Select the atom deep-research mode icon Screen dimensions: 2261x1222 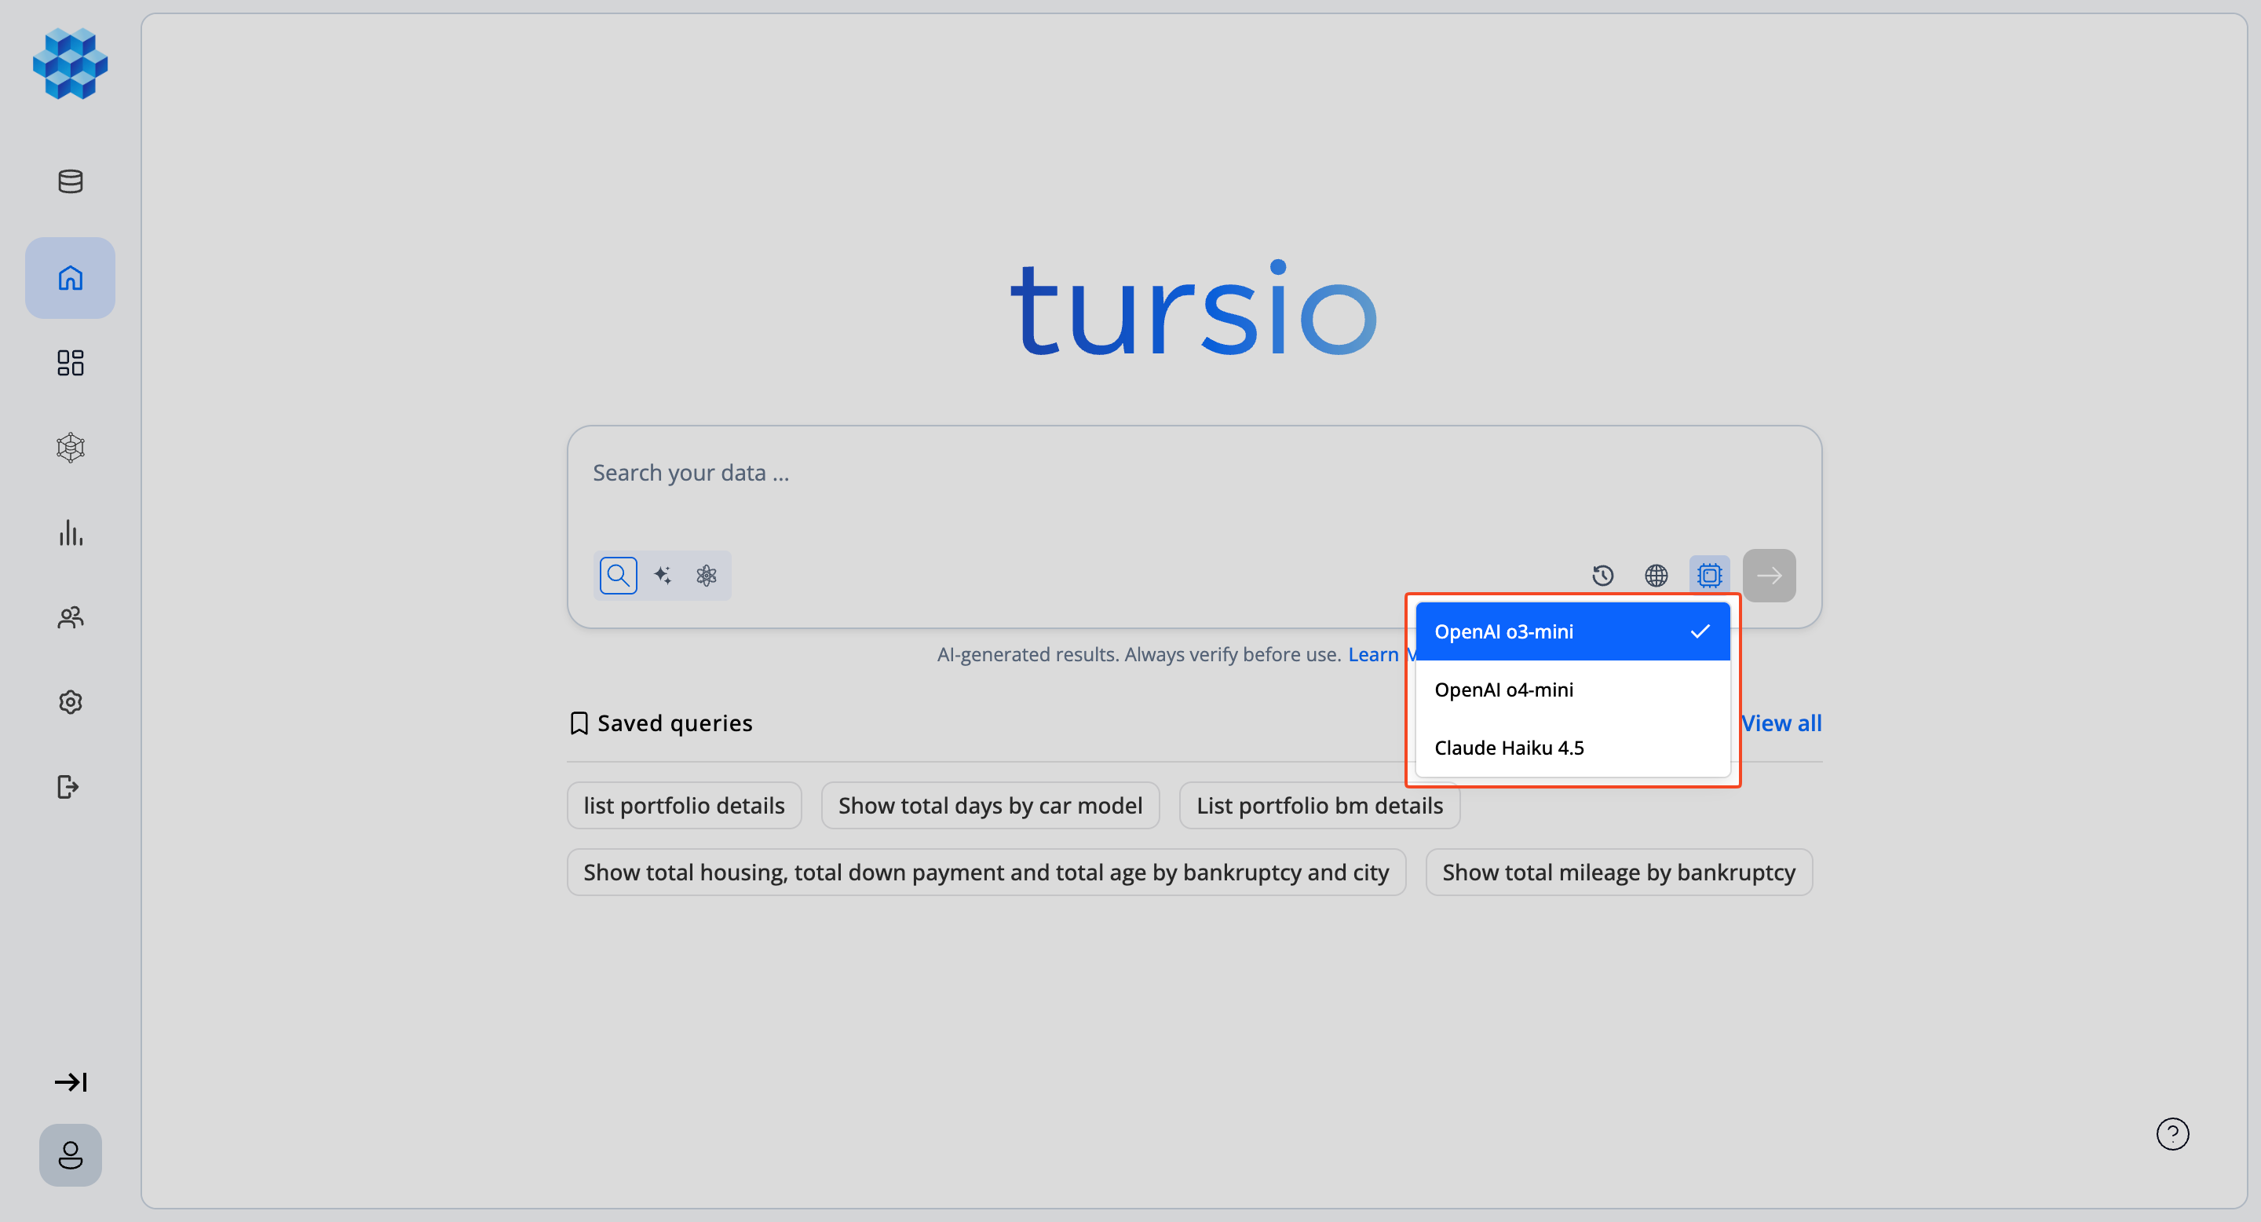707,576
